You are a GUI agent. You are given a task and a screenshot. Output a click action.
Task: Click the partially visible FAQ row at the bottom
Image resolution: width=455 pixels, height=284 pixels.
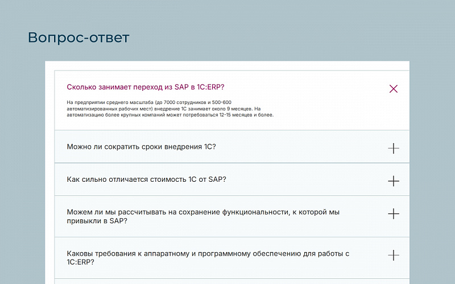tap(231, 281)
